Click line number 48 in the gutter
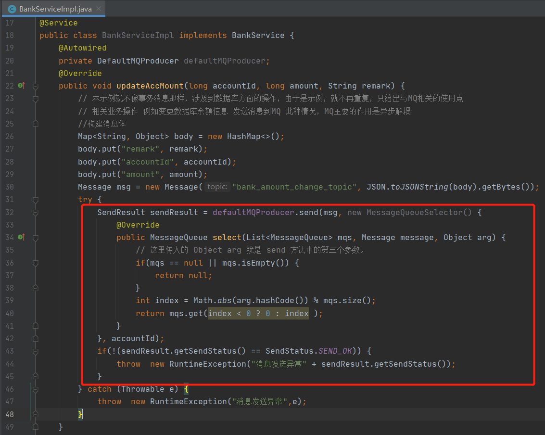Viewport: 545px width, 435px height. [10, 414]
